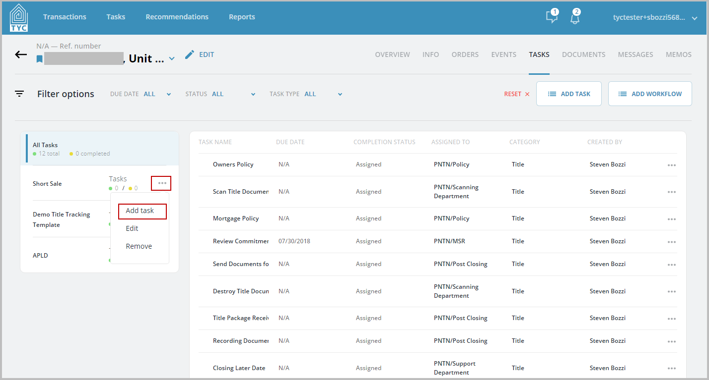This screenshot has height=380, width=709.
Task: Click the TASK NAME column header
Action: (215, 142)
